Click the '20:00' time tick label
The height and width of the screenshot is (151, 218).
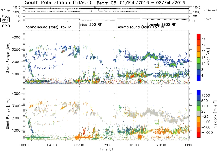[161, 145]
